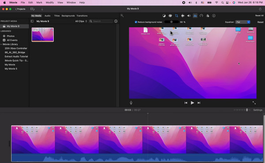Go back to Projects

pos(20,9)
